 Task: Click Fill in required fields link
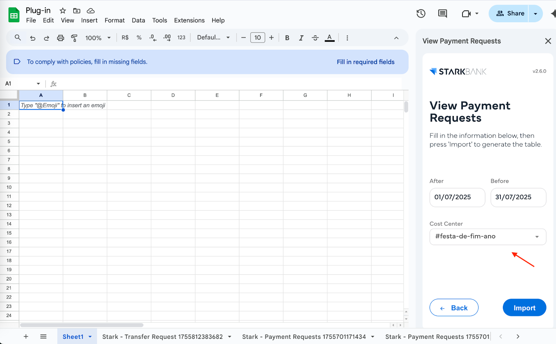(366, 62)
